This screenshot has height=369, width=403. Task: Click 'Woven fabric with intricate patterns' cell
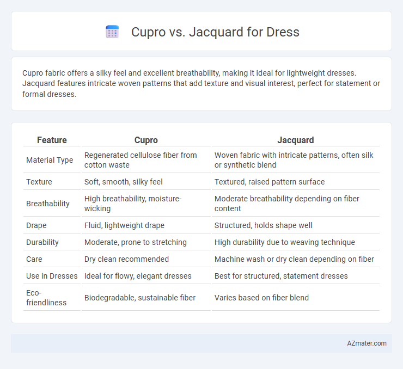[x=296, y=160]
